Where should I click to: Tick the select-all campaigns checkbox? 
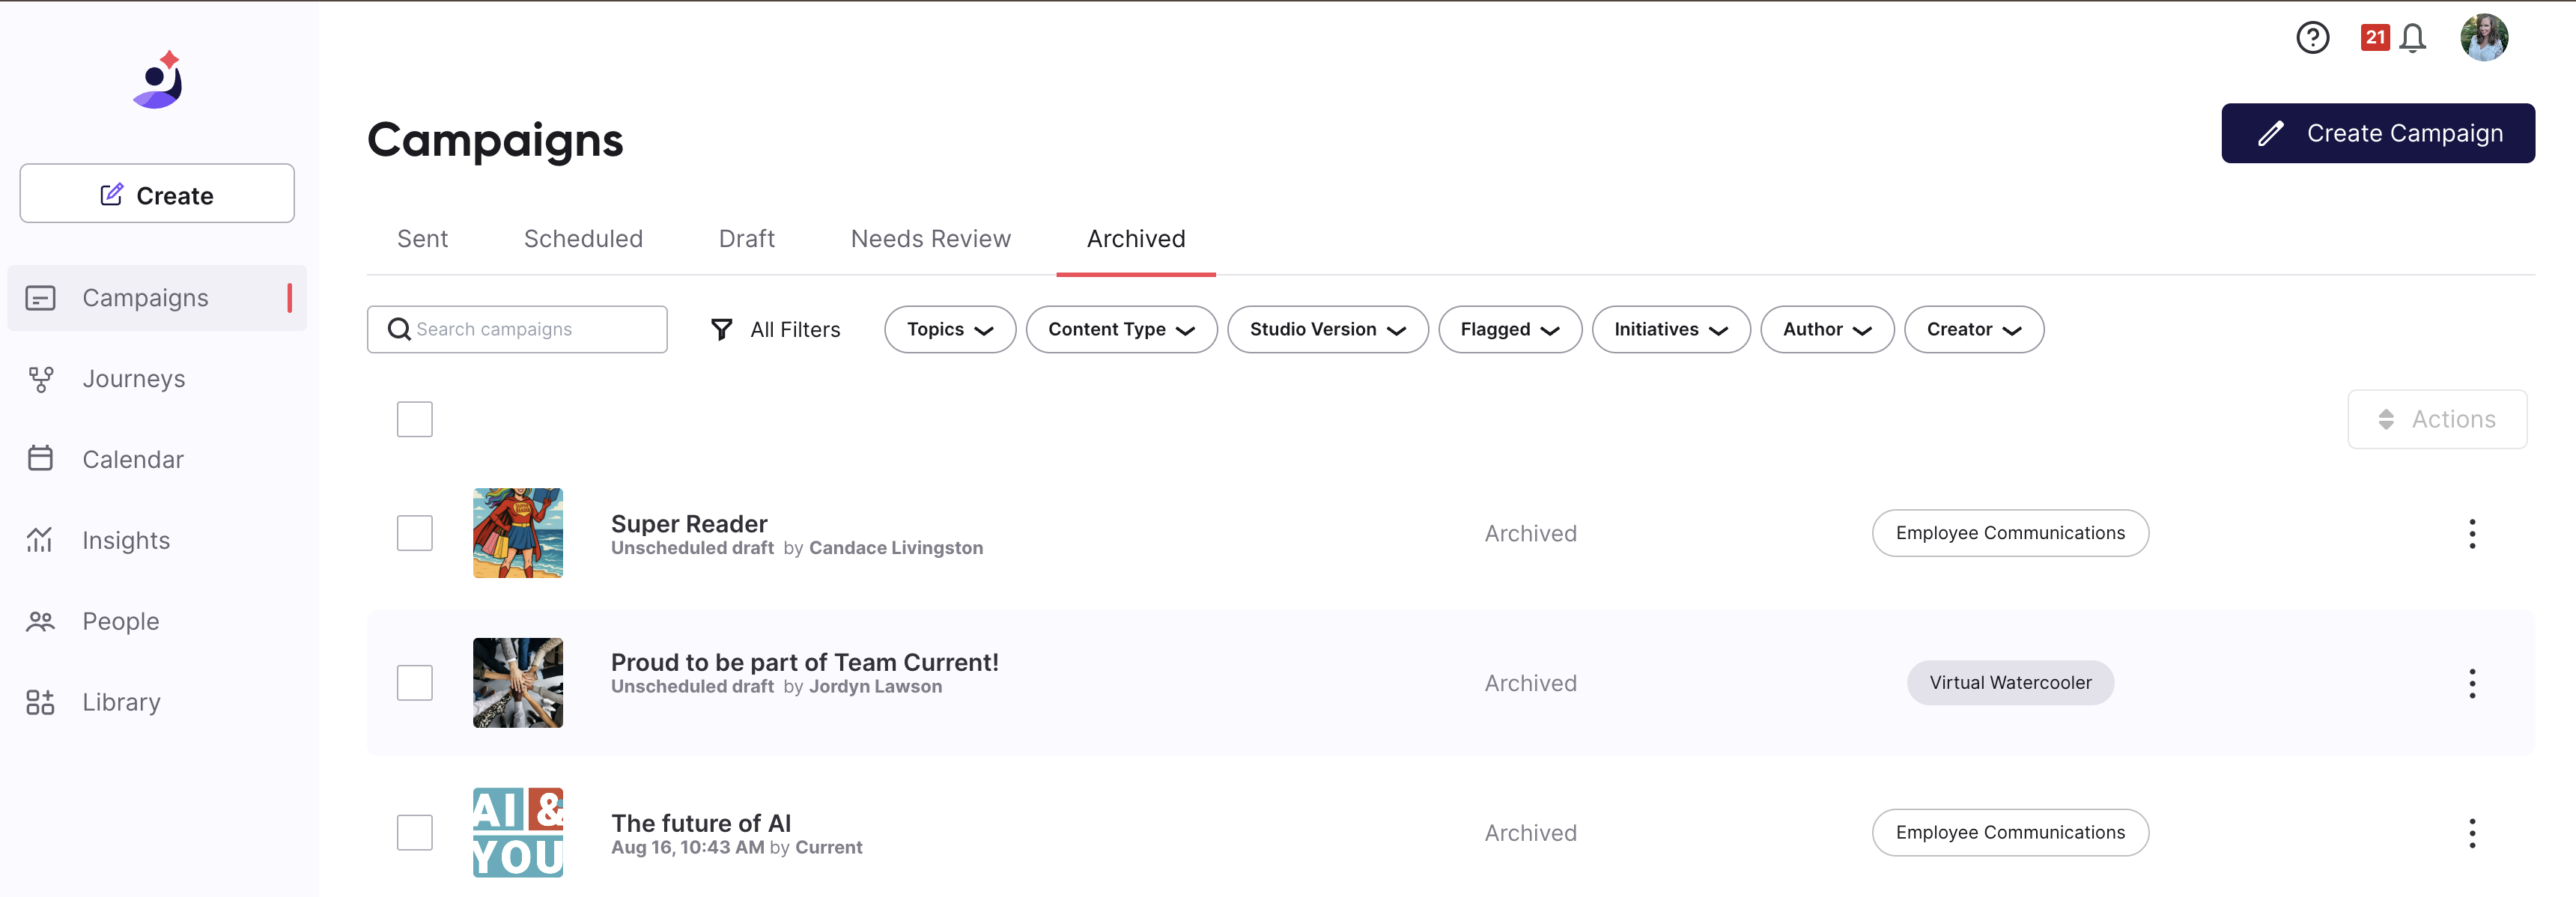[x=415, y=419]
